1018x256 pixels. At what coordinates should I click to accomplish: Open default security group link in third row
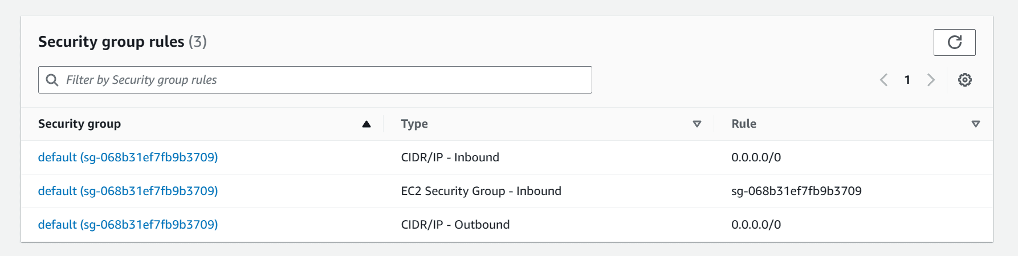pyautogui.click(x=128, y=225)
